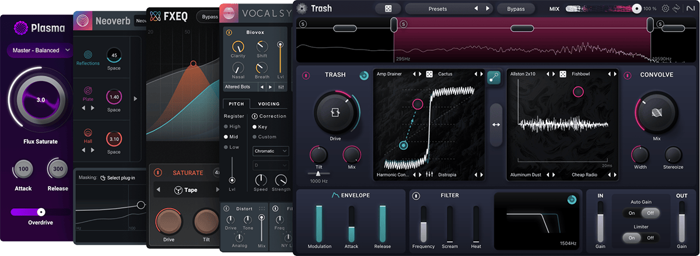Toggle Biovox module power in VocalSynth

point(229,33)
